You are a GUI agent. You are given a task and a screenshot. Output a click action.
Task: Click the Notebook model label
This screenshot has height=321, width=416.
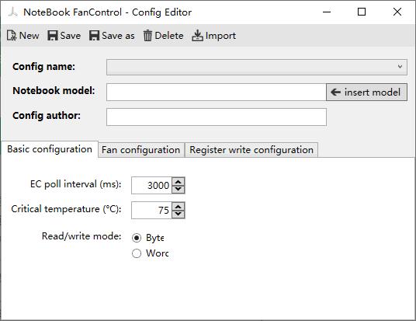[x=54, y=91]
